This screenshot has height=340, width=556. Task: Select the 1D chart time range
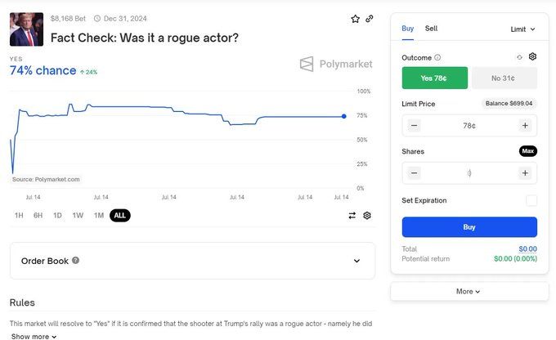pos(57,216)
